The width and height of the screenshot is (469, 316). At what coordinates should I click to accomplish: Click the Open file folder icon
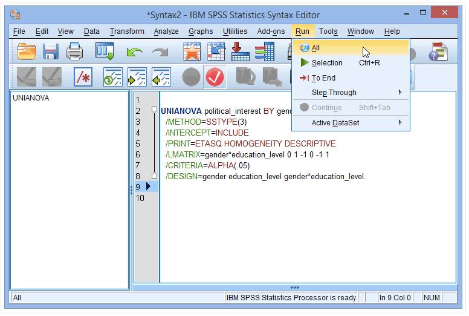coord(27,51)
